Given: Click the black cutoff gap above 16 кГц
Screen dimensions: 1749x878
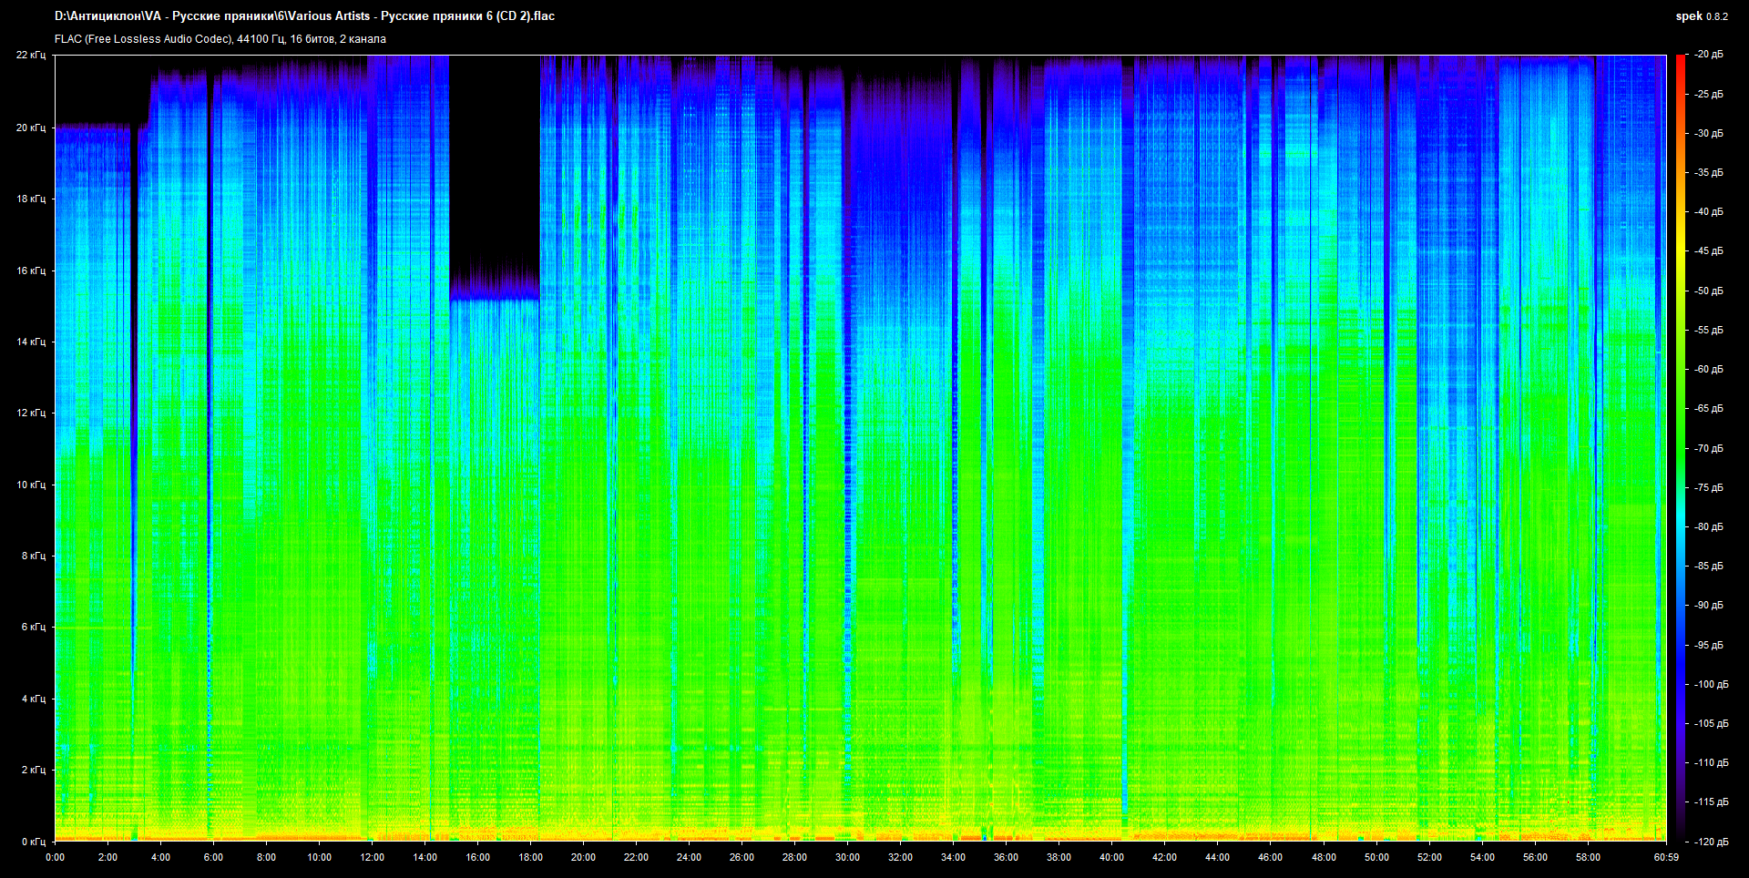Looking at the screenshot, I should pos(495,155).
